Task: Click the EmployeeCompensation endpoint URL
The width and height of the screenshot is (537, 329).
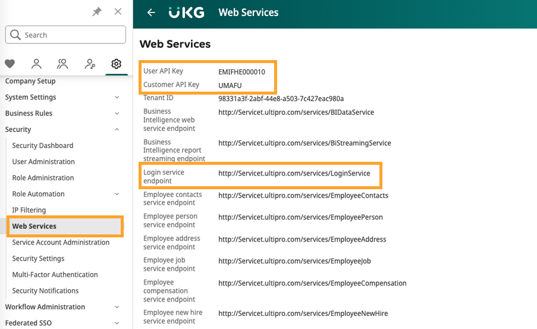Action: [312, 283]
